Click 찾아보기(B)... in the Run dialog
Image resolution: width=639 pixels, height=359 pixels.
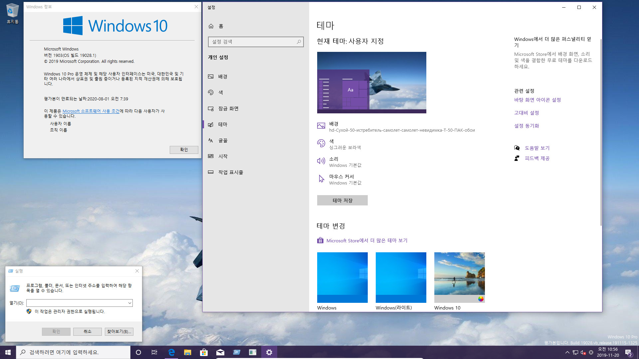click(119, 332)
